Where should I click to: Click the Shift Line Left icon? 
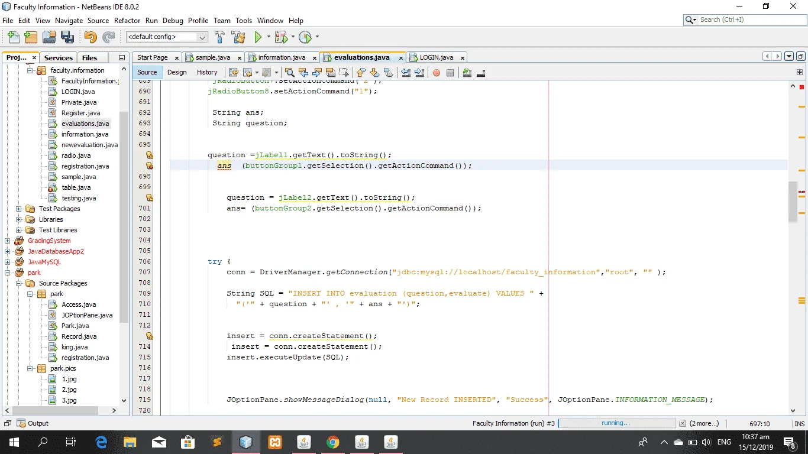[406, 73]
